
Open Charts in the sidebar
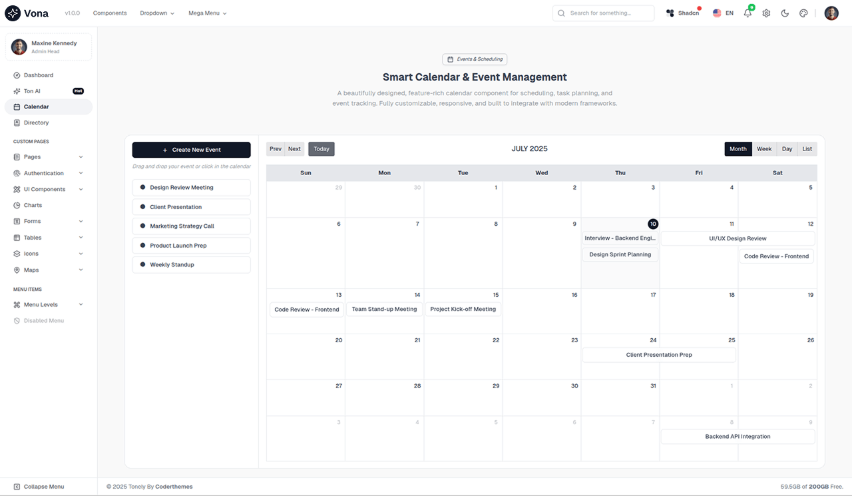[x=33, y=205]
